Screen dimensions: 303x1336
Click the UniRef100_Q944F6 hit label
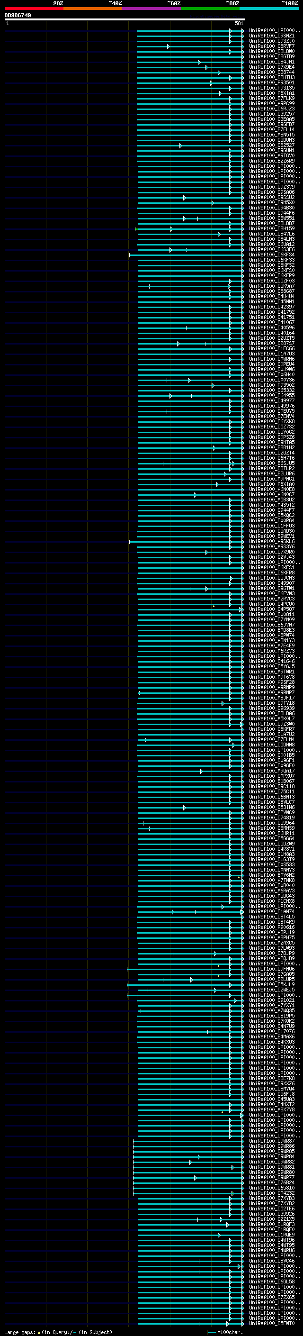coord(272,213)
